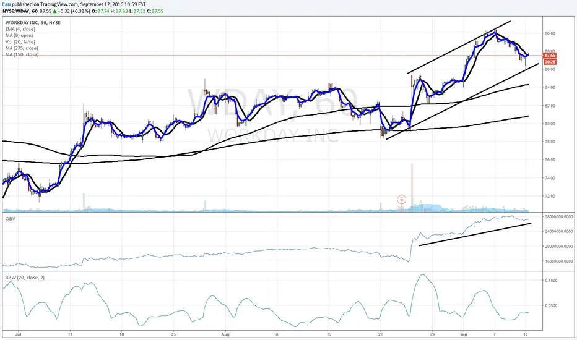This screenshot has width=577, height=340.
Task: Select the EMA (4, close) indicator label
Action: [20, 29]
